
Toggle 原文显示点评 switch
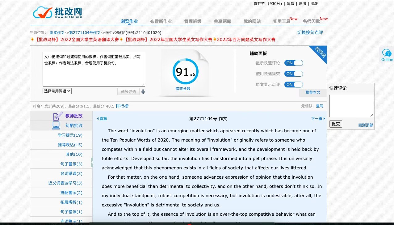pos(294,85)
